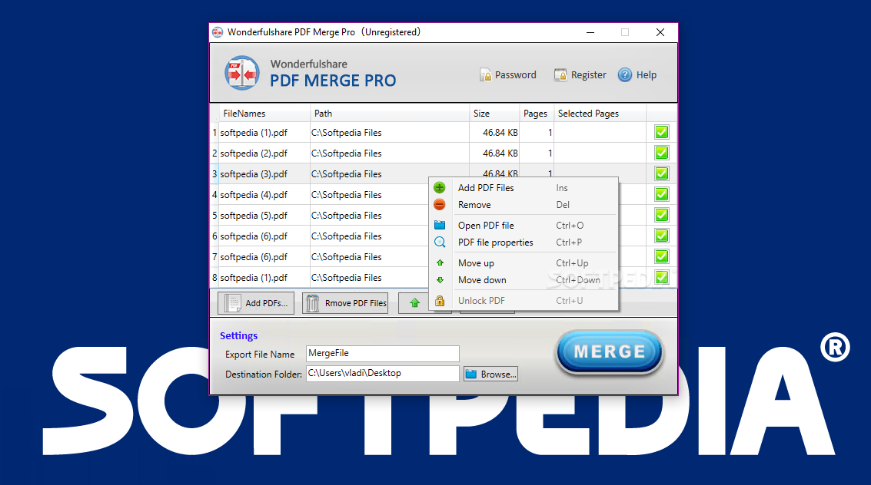The width and height of the screenshot is (871, 485).
Task: Toggle the checkbox for softpedia (3).pdf
Action: (662, 173)
